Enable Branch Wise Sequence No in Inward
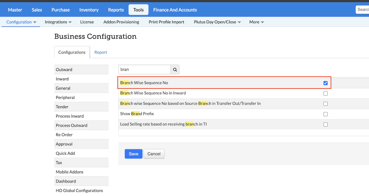The width and height of the screenshot is (369, 196). pos(325,94)
